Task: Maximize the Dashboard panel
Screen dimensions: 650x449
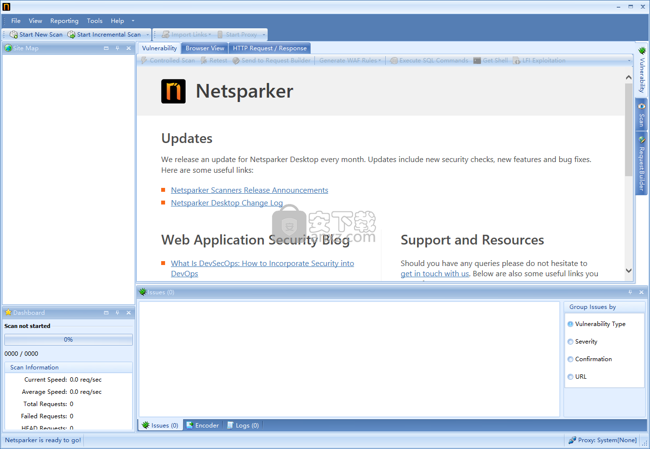Action: pos(106,313)
